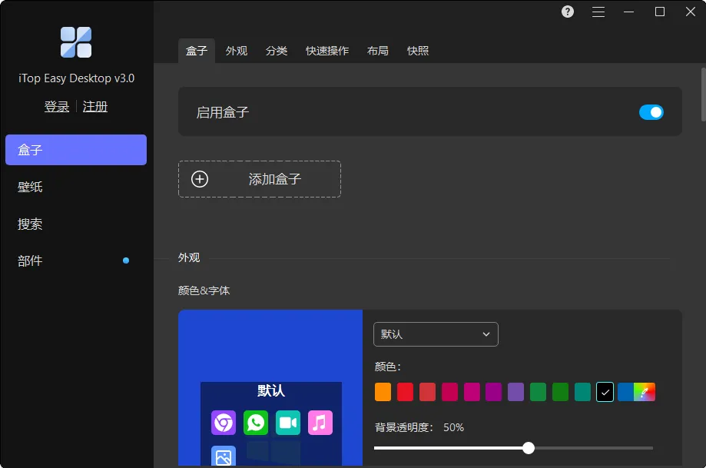Click the 背景透明度 slider handle
The image size is (706, 468).
(529, 448)
